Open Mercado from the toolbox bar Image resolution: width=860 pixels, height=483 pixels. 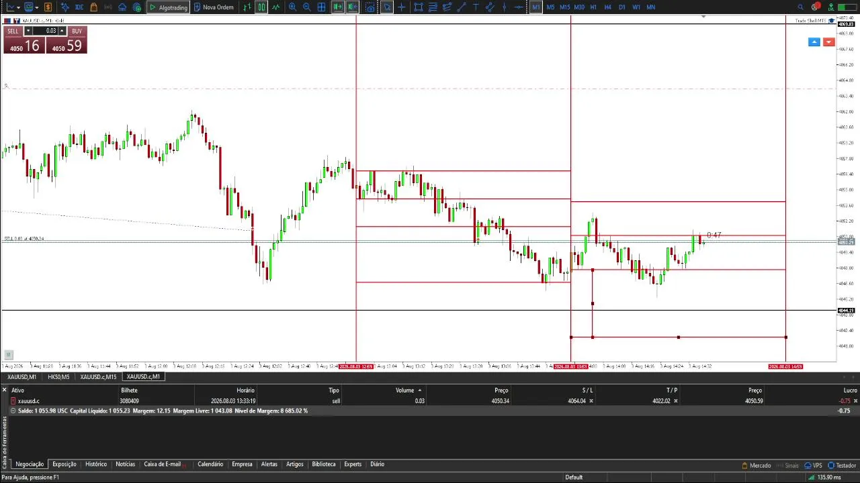click(x=757, y=465)
